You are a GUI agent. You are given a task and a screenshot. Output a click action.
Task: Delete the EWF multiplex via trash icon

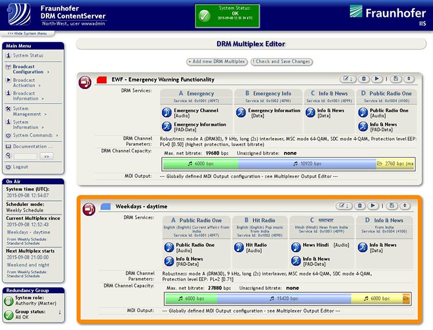click(364, 79)
